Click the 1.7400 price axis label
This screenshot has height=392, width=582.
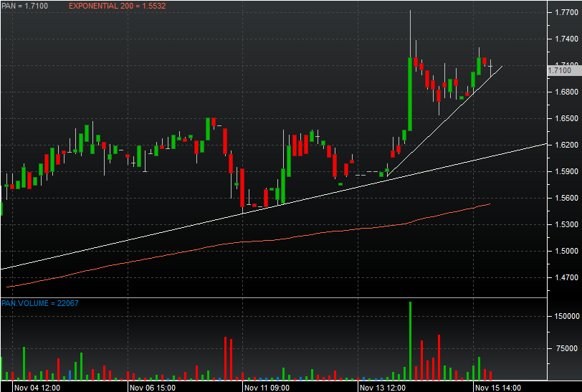click(566, 39)
